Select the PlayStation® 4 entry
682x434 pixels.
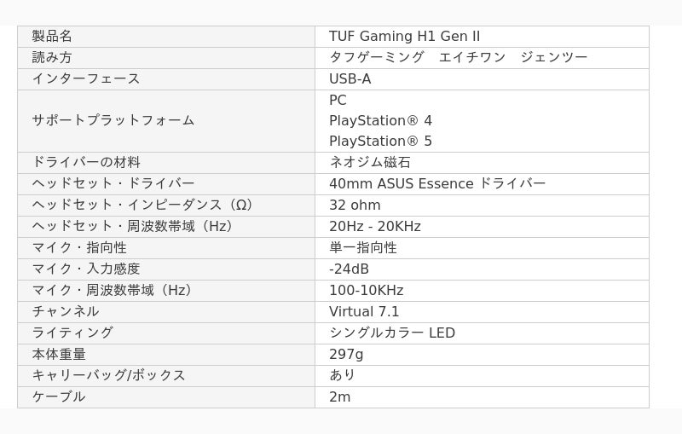click(380, 121)
